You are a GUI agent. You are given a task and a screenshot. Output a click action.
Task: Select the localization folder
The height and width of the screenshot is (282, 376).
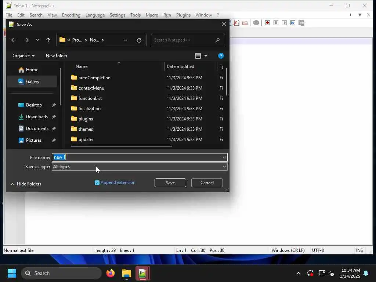(x=90, y=109)
